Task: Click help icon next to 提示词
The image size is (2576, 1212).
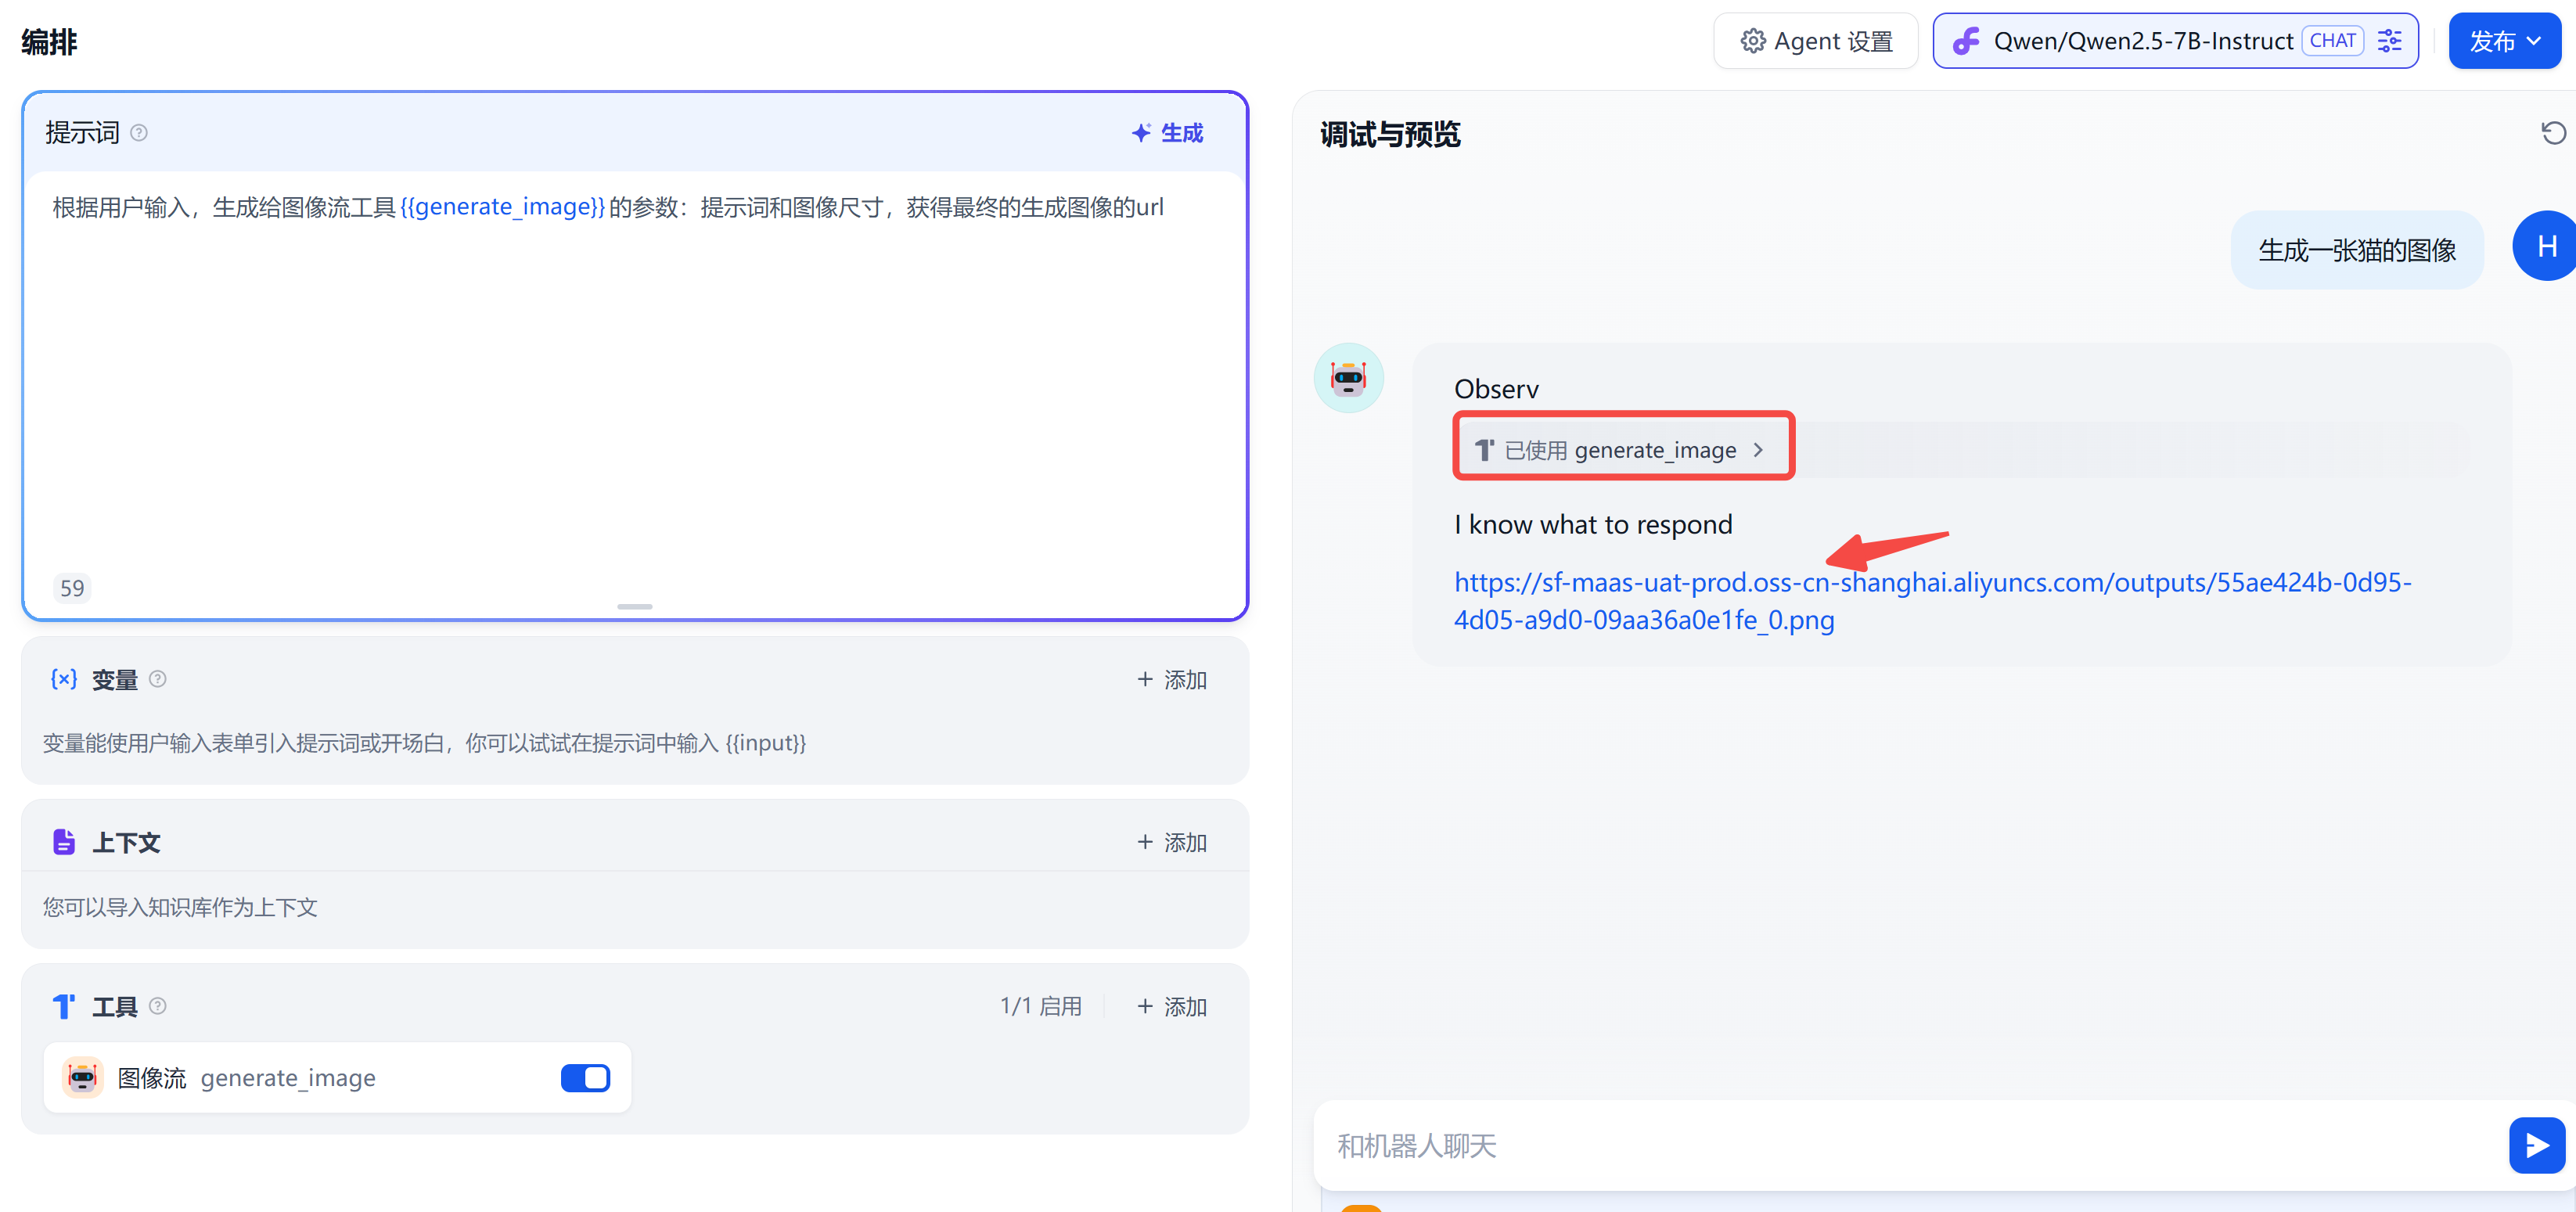Action: [139, 133]
